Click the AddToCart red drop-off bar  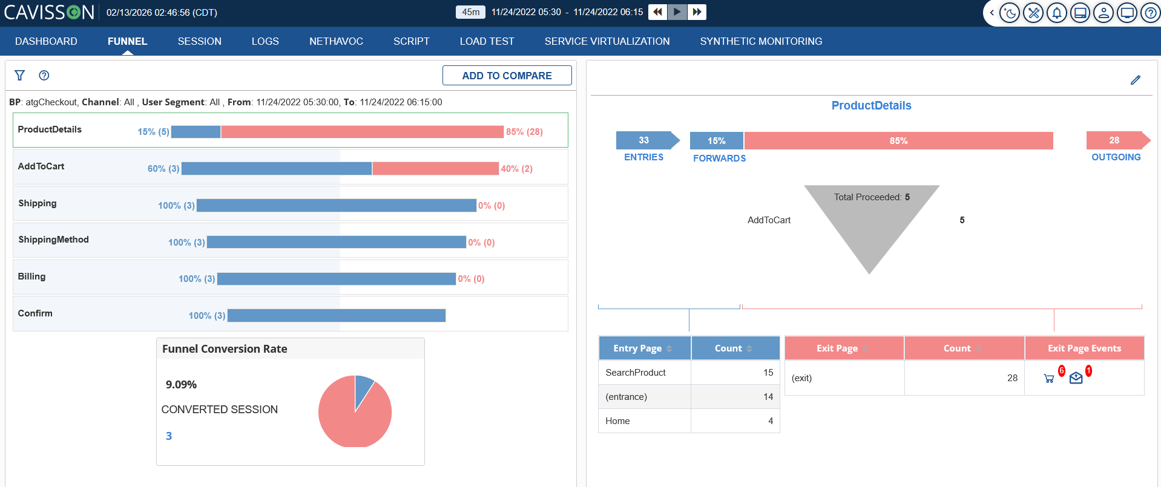coord(435,169)
